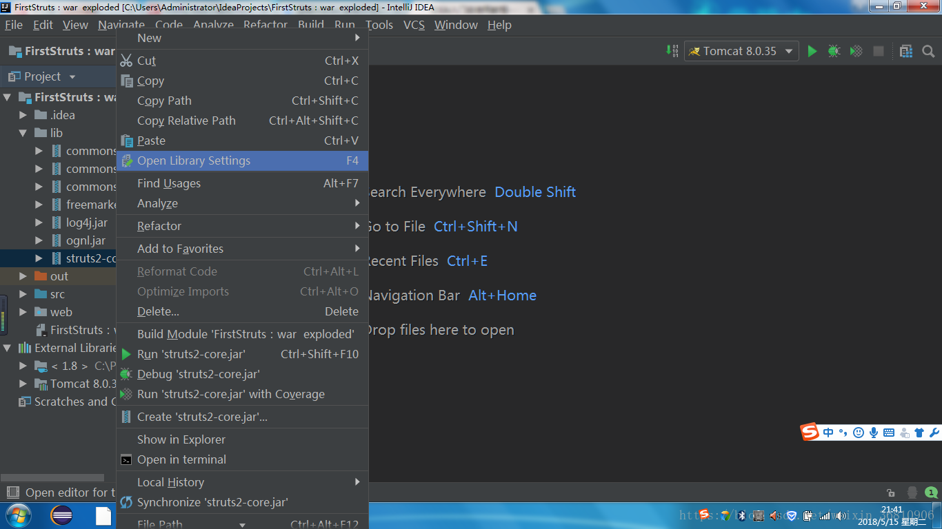Click the Debug bug icon in toolbar

(x=834, y=51)
